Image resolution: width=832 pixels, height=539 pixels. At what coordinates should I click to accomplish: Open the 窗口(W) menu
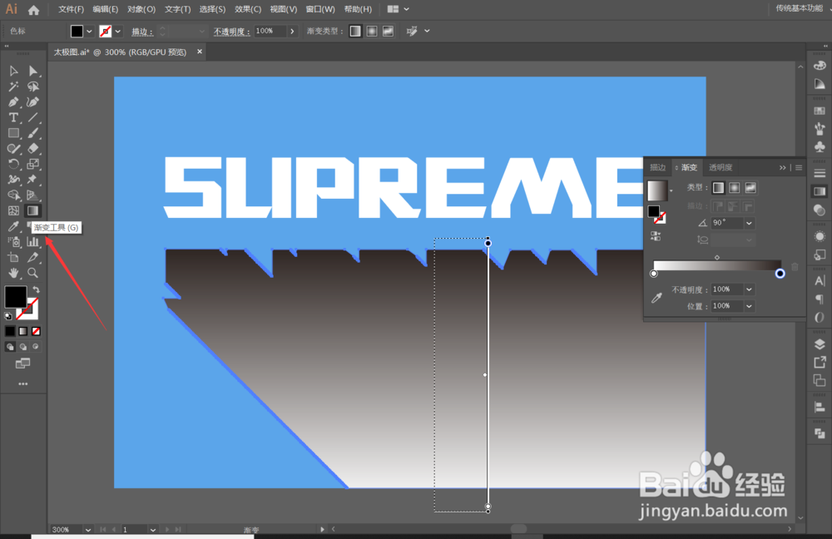320,9
